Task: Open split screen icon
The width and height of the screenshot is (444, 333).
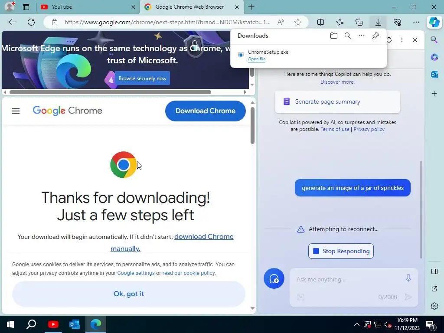Action: [320, 22]
